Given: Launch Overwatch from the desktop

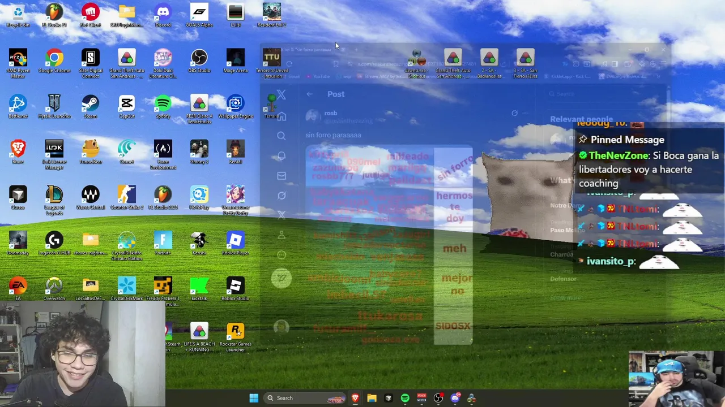Looking at the screenshot, I should coord(54,289).
